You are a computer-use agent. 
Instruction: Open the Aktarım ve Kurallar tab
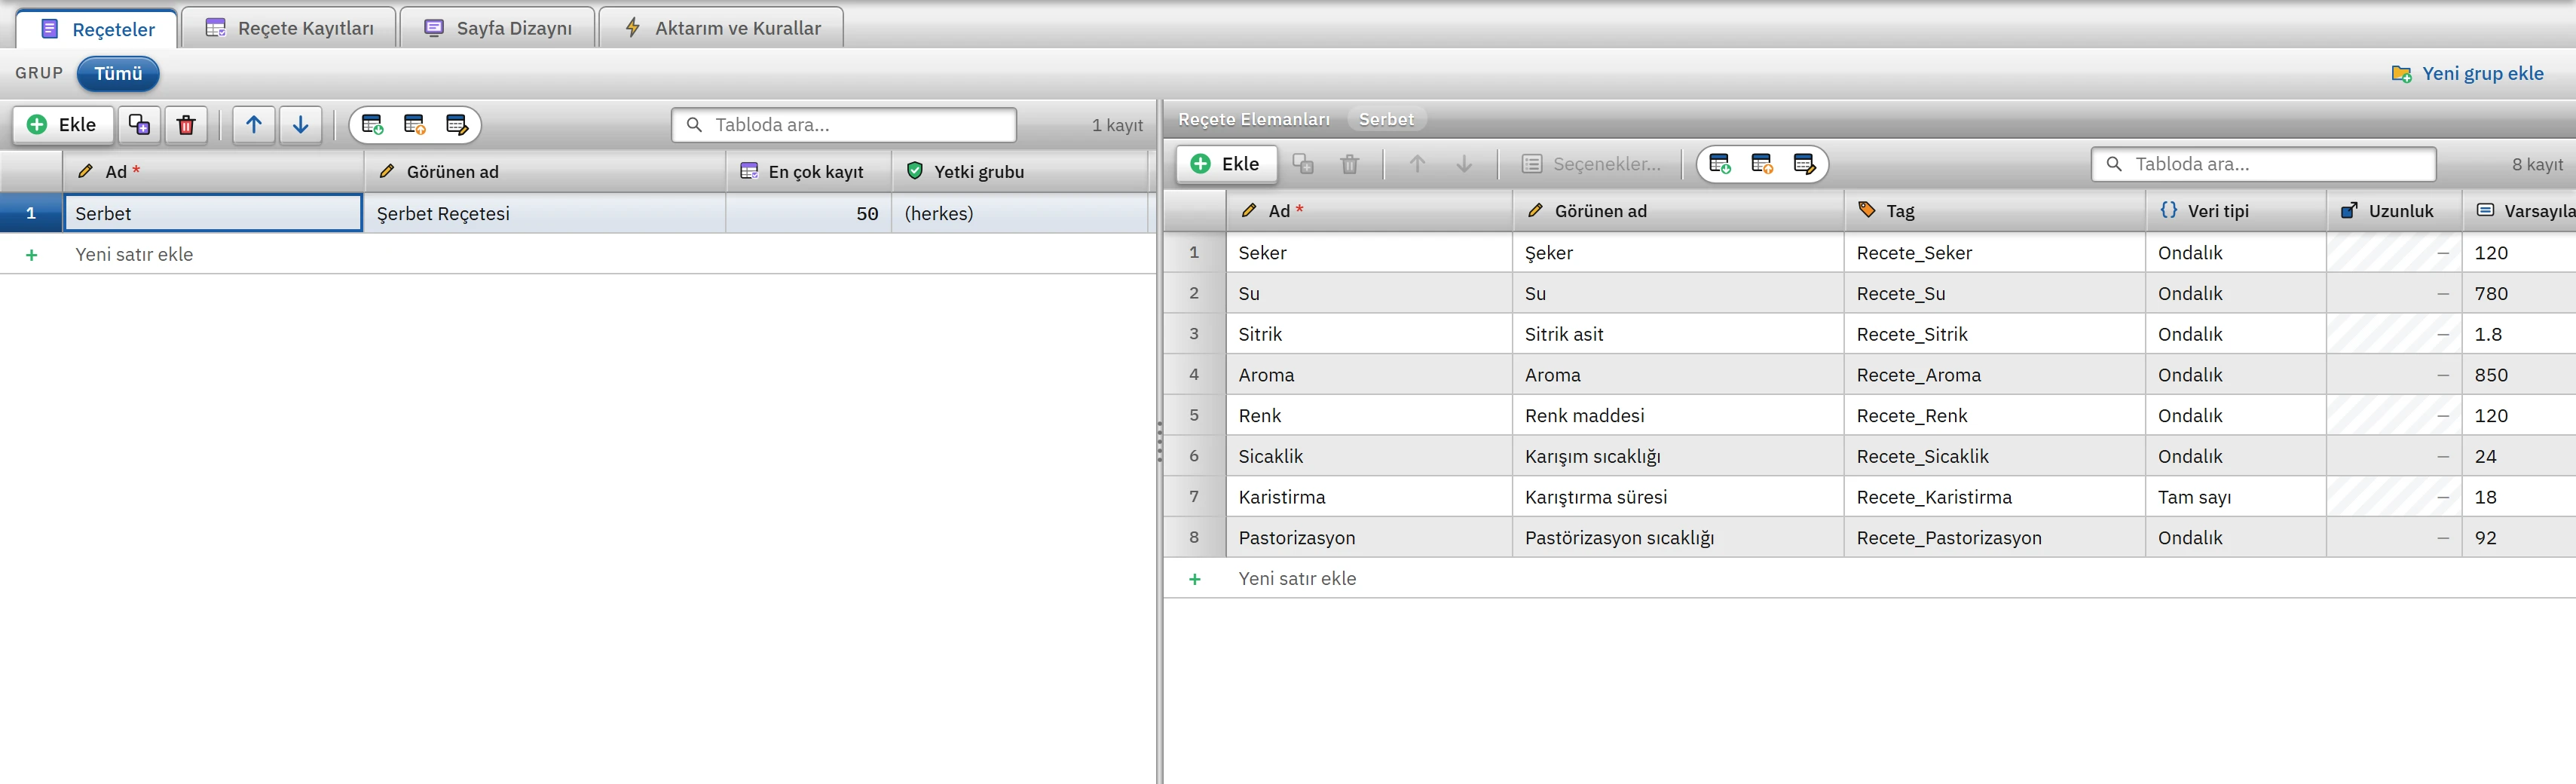coord(721,28)
